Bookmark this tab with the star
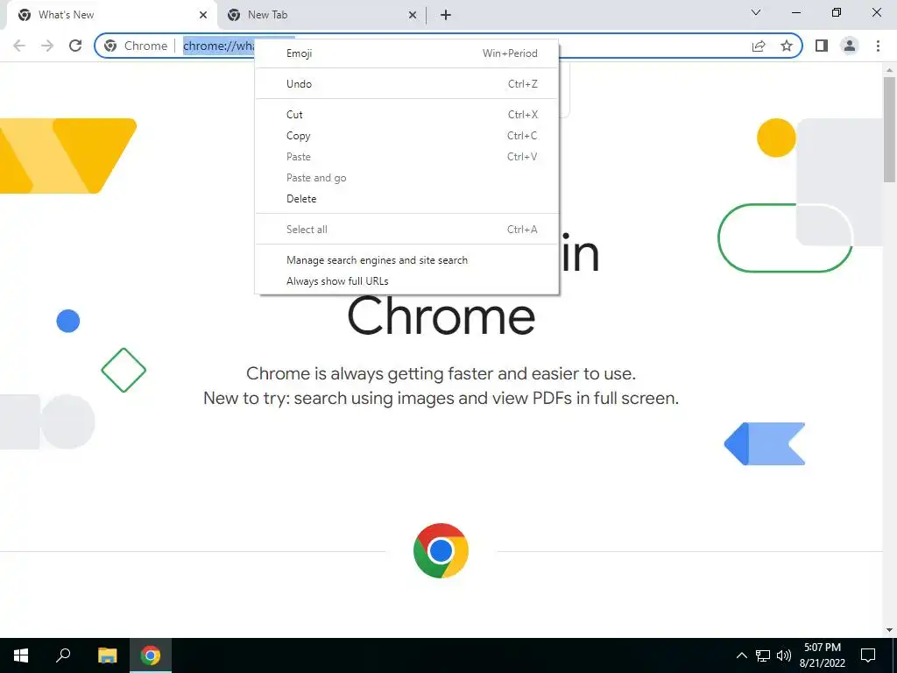Image resolution: width=897 pixels, height=673 pixels. pos(787,46)
